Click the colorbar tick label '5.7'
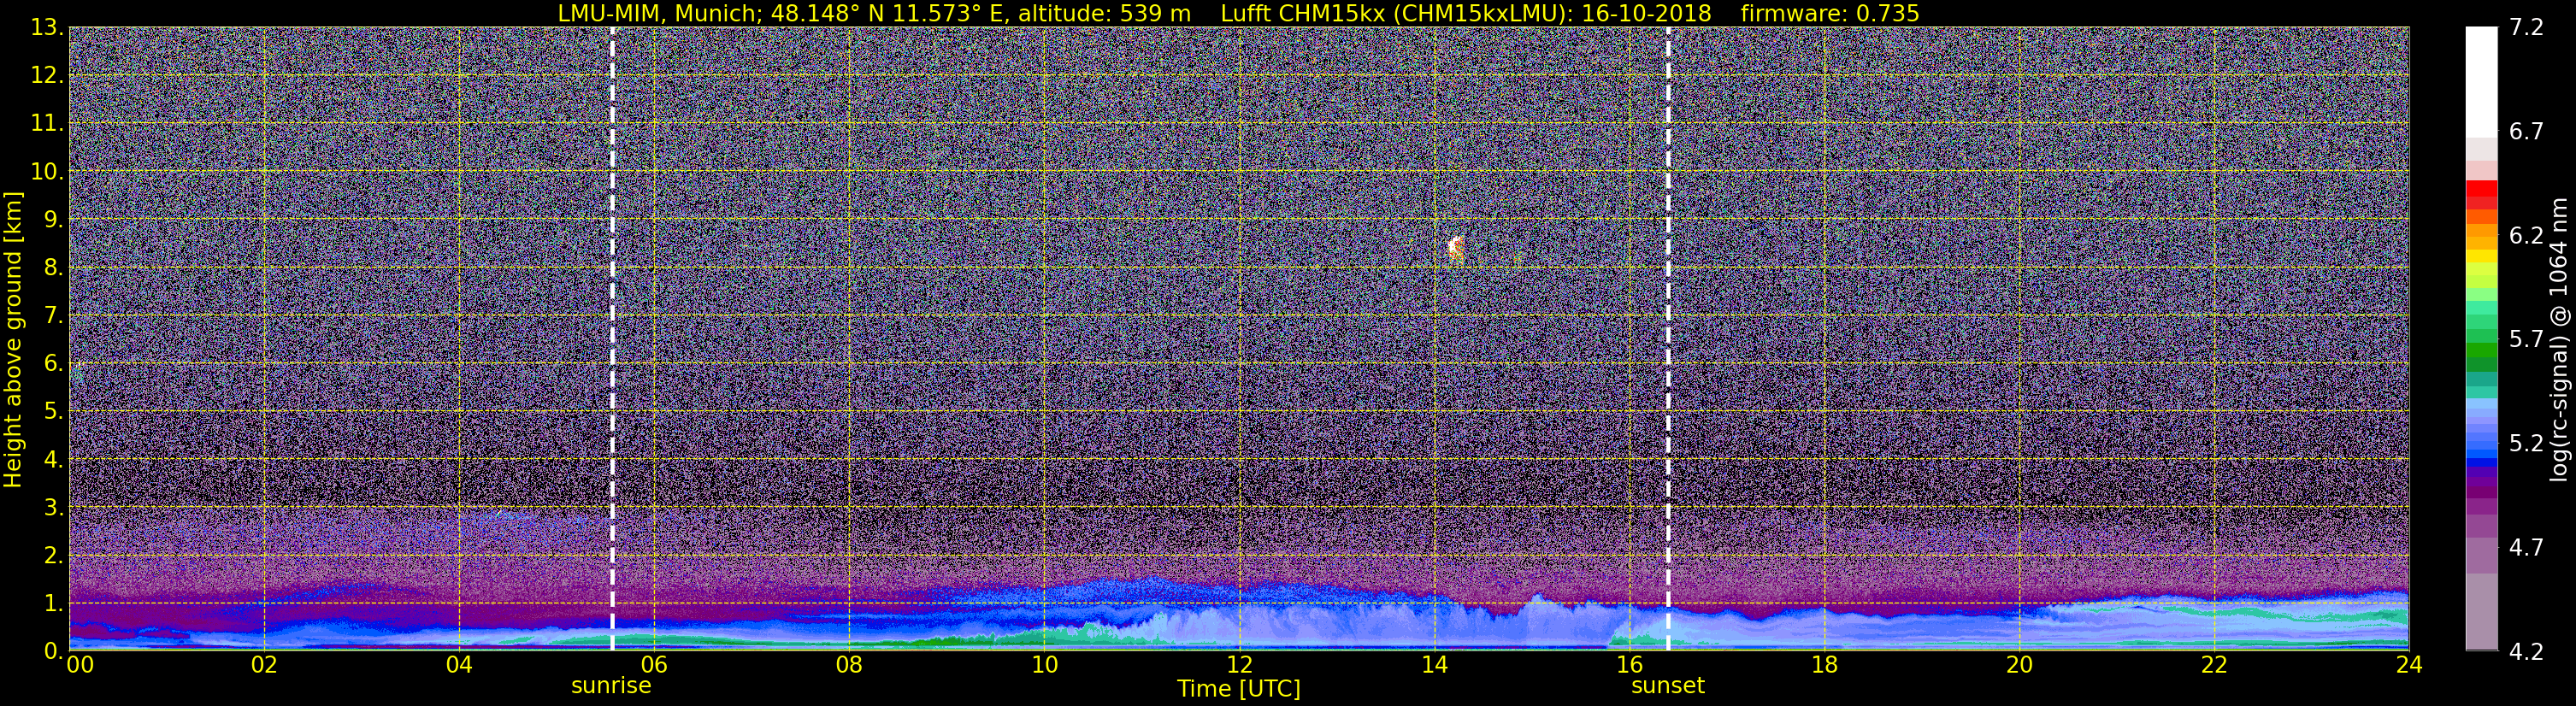The width and height of the screenshot is (2576, 706). pos(2526,340)
